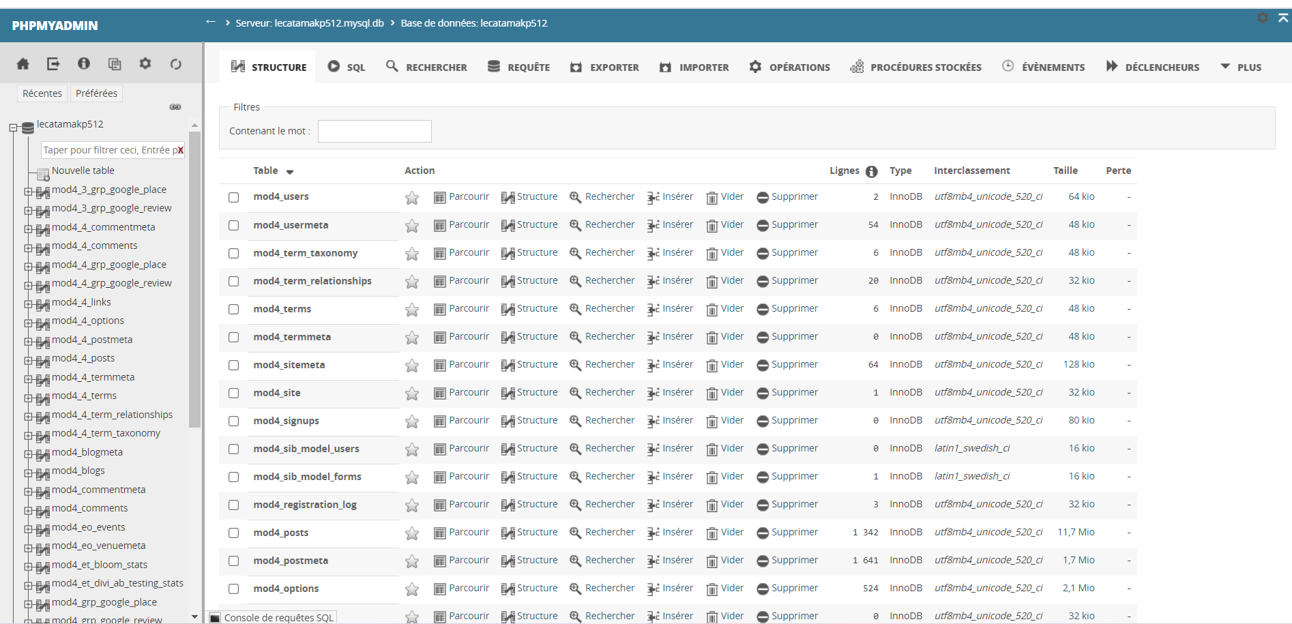
Task: Click the home icon in left sidebar
Action: coord(23,64)
